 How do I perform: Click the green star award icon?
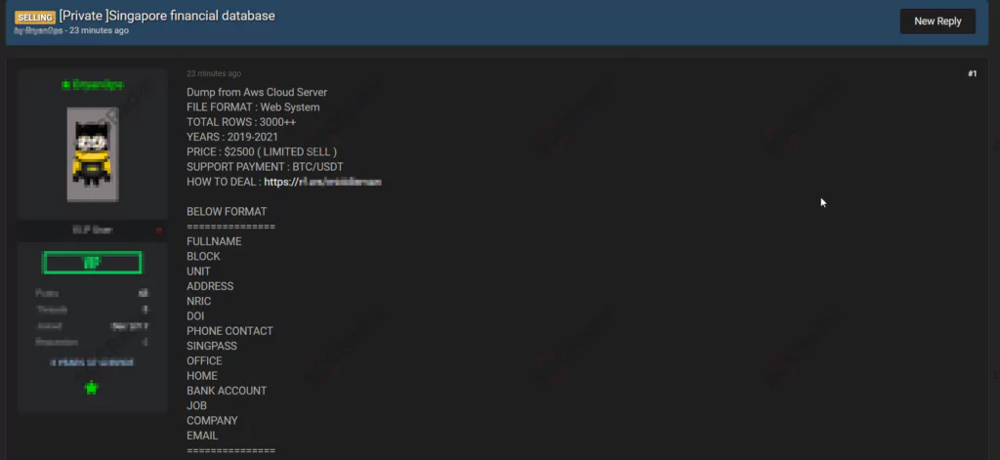pos(92,388)
